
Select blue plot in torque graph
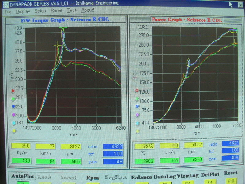coord(13,106)
